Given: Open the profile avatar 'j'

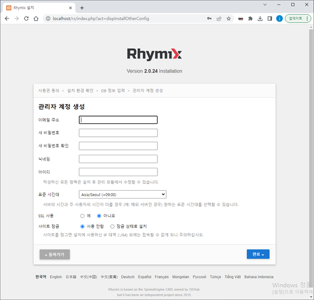Looking at the screenshot, I should pyautogui.click(x=280, y=19).
